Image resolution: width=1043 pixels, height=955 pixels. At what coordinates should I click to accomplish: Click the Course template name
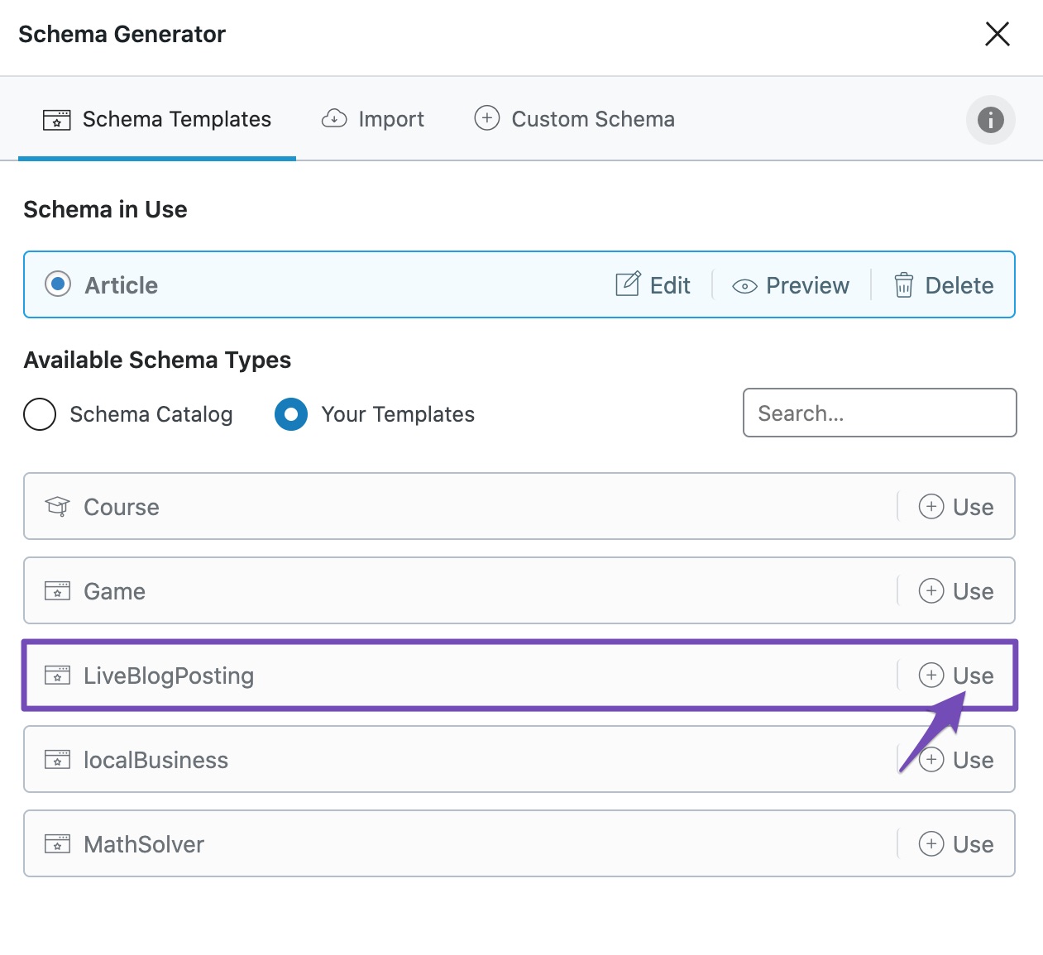coord(122,507)
